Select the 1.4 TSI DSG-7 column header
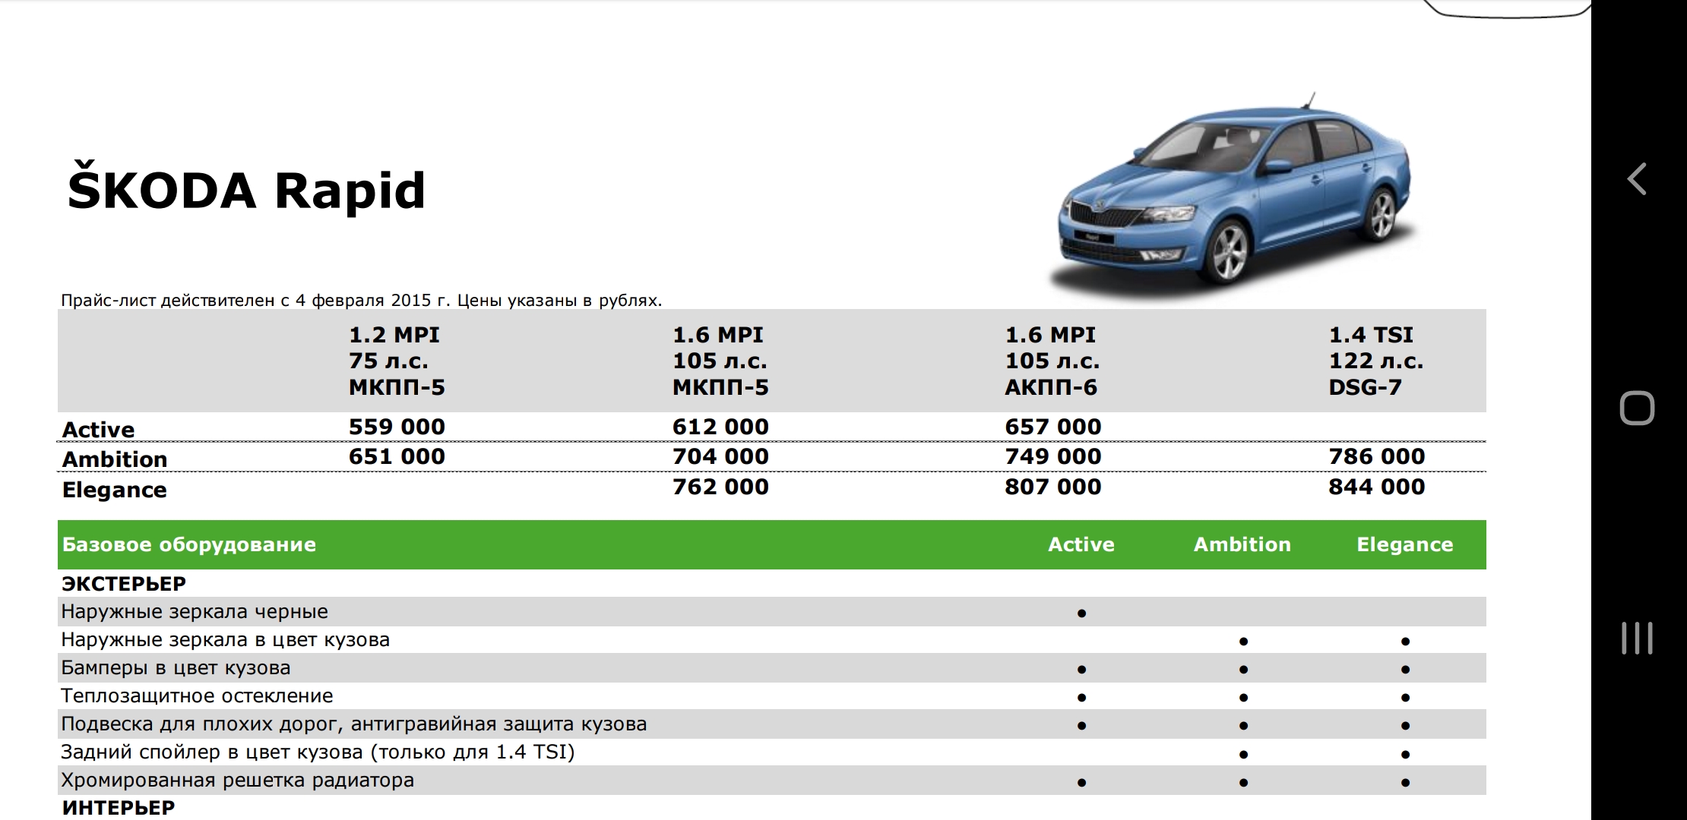The height and width of the screenshot is (820, 1687). (1375, 361)
